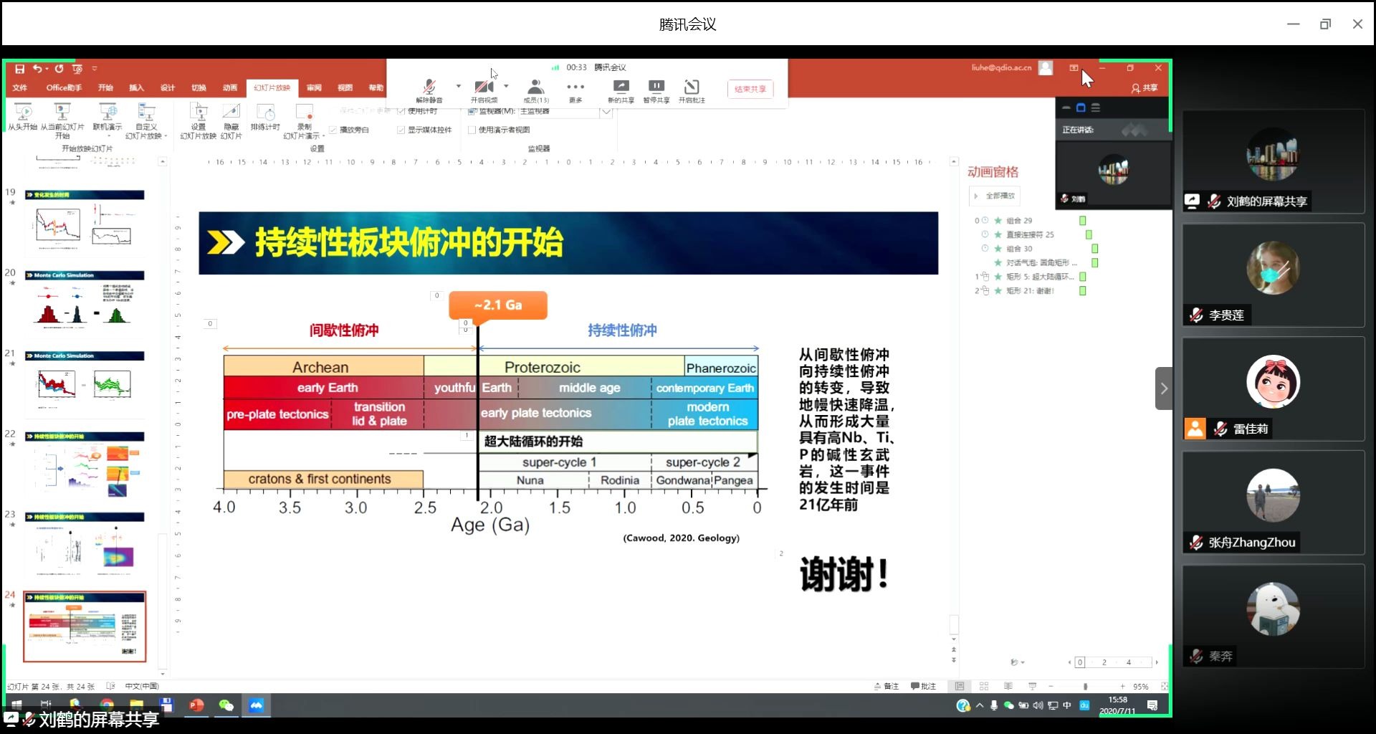Select slide 20 Monte Carlo Simulation thumbnail
1376x734 pixels.
(x=85, y=303)
